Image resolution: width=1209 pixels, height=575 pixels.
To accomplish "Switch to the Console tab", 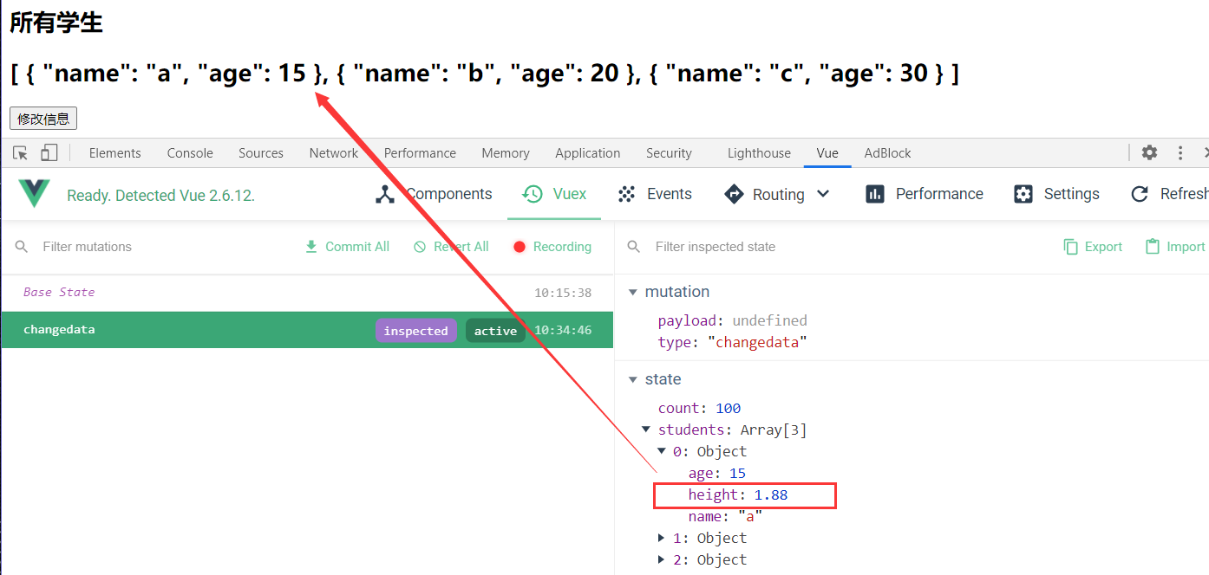I will tap(190, 153).
